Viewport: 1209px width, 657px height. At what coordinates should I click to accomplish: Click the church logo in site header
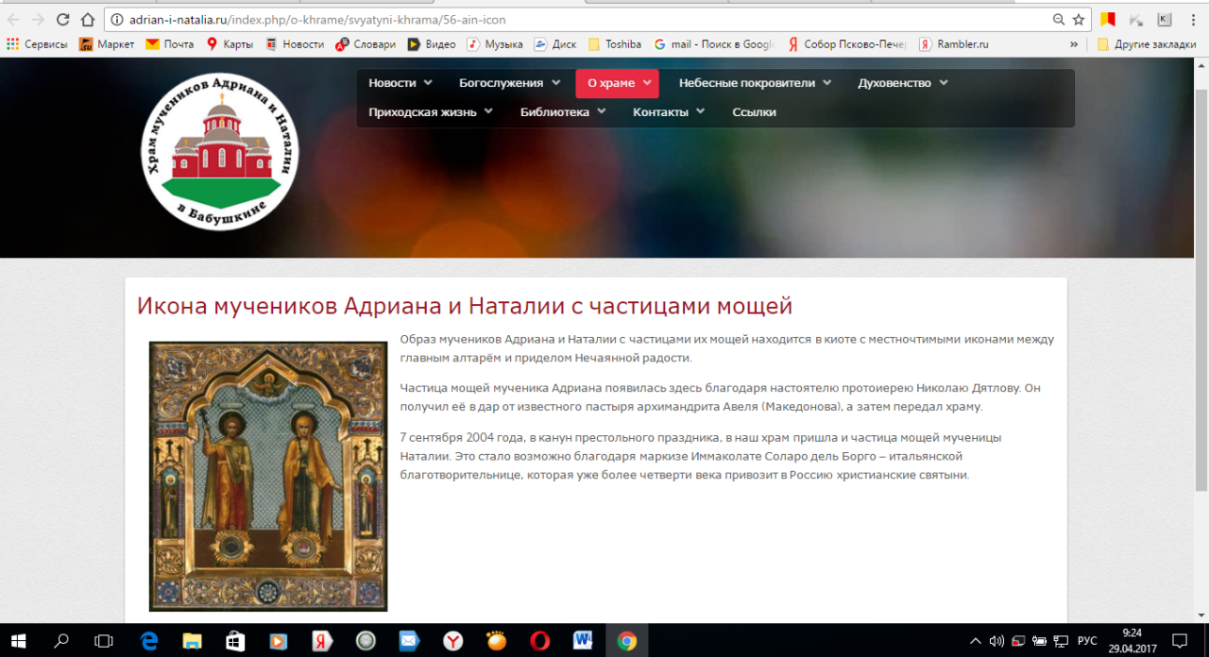click(220, 151)
